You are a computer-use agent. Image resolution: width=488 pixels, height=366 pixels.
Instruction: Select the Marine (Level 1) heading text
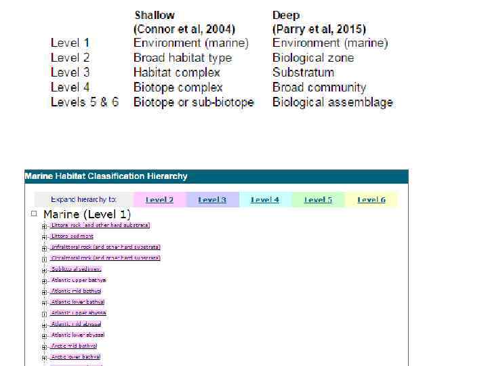87,214
